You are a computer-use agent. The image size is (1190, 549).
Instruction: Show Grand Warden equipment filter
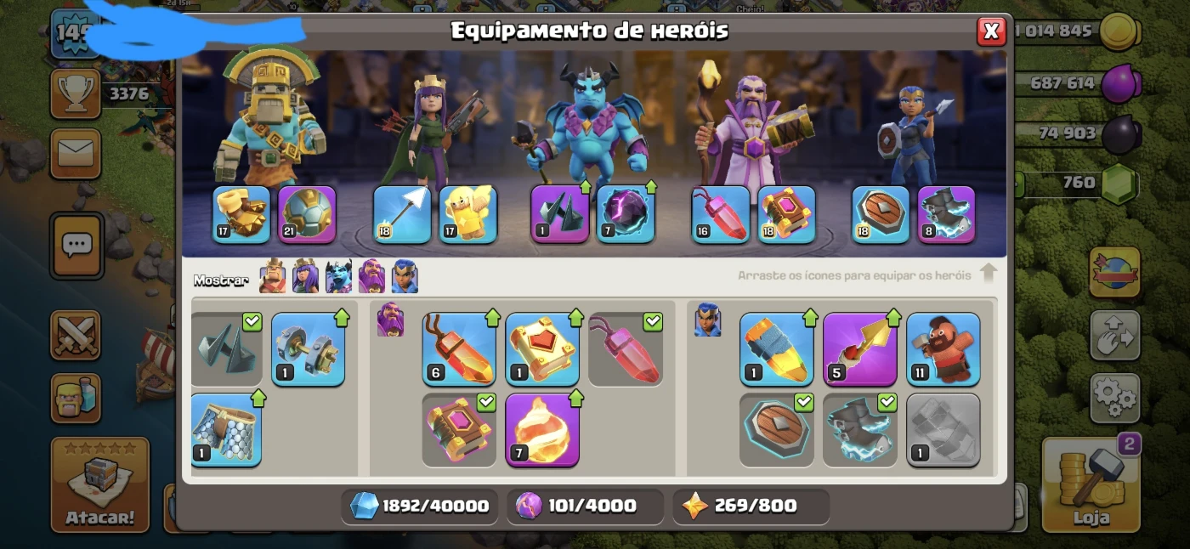point(371,277)
